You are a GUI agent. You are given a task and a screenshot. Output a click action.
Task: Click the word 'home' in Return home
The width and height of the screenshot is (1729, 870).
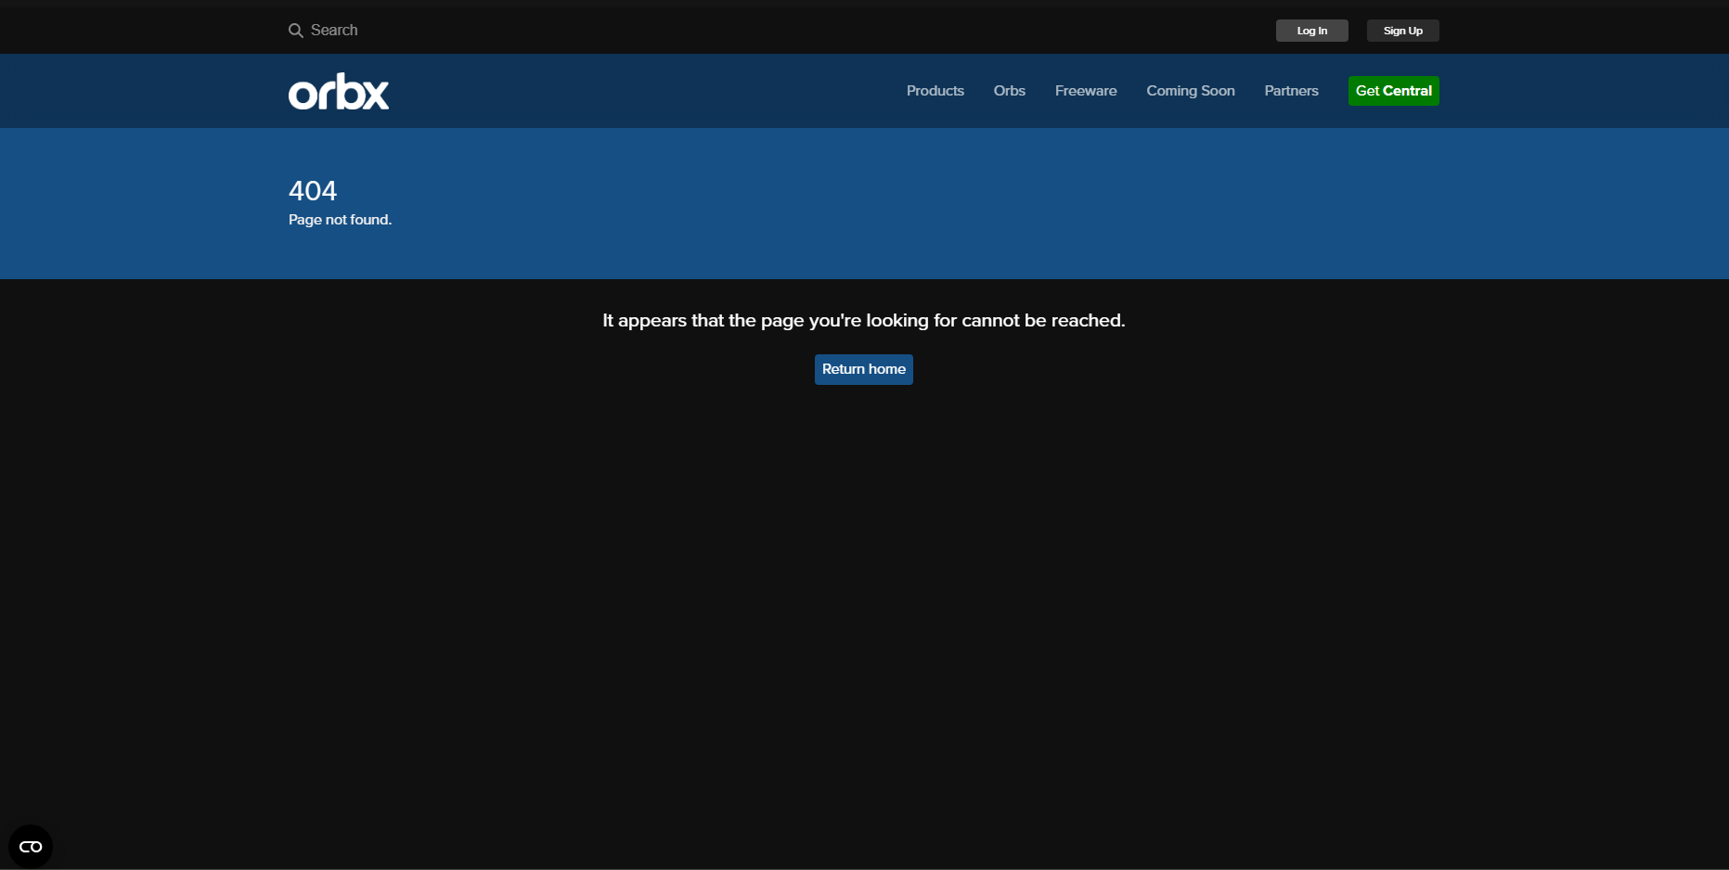point(887,369)
